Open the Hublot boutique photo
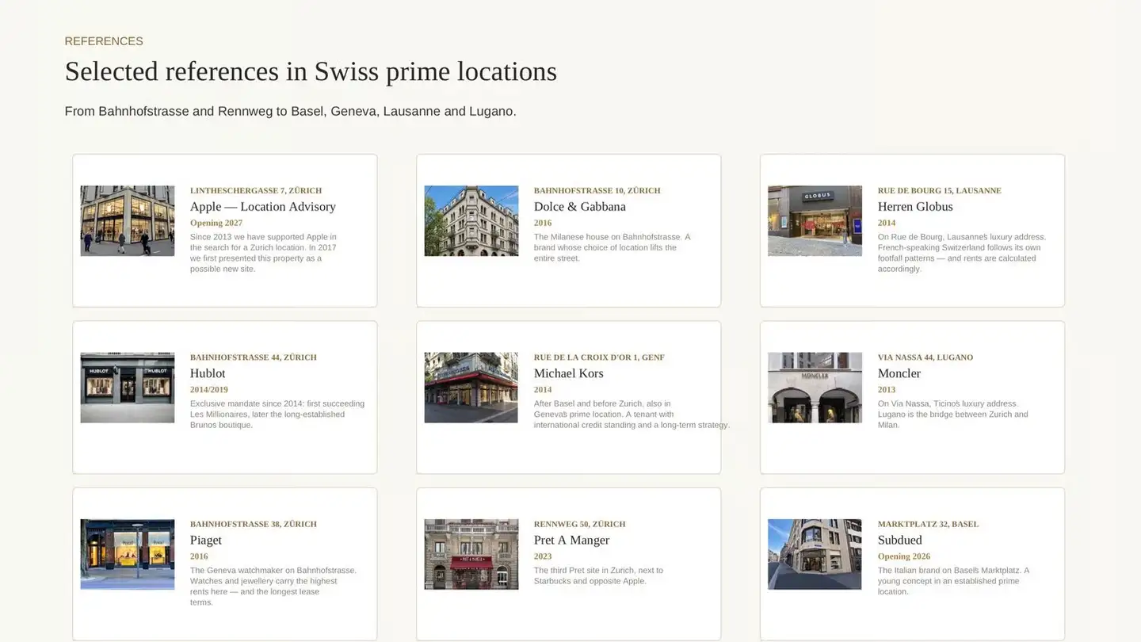 click(x=127, y=388)
